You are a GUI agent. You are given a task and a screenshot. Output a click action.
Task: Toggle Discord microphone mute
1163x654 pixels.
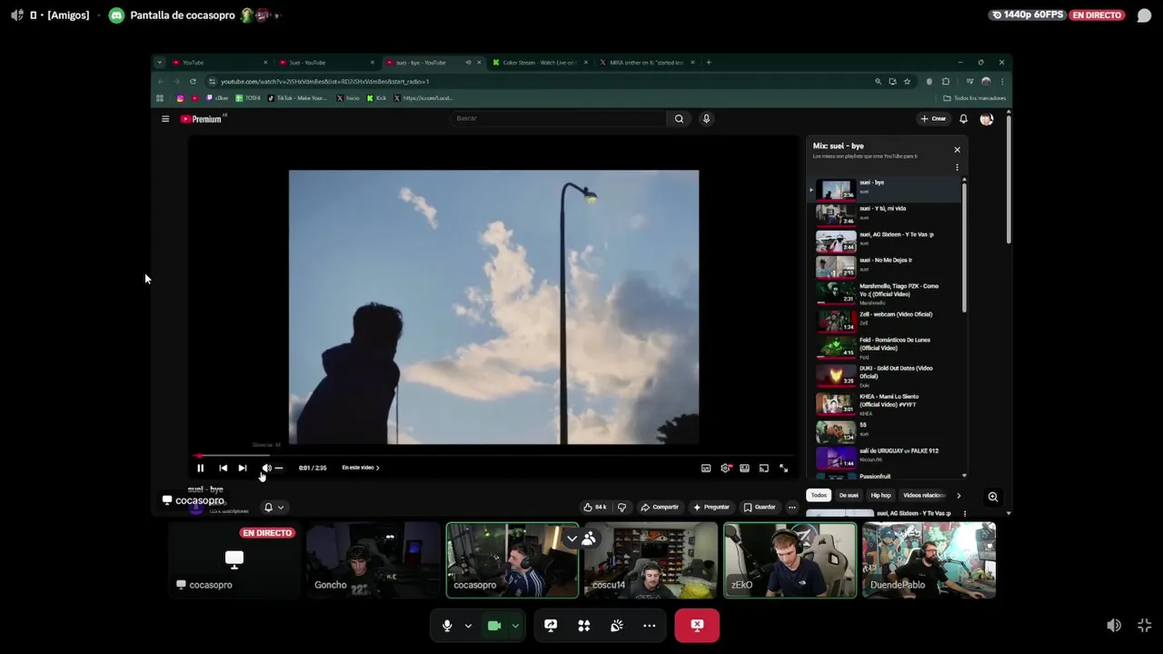[x=446, y=626]
